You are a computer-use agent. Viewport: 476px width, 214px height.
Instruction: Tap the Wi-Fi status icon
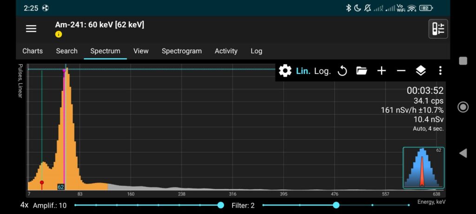coord(412,8)
